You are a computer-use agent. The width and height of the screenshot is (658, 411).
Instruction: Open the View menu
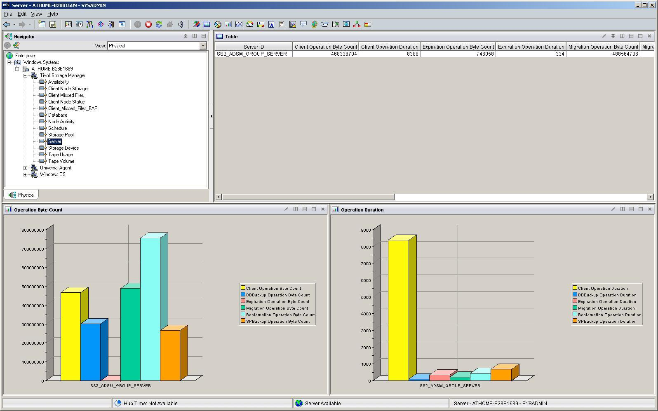36,14
